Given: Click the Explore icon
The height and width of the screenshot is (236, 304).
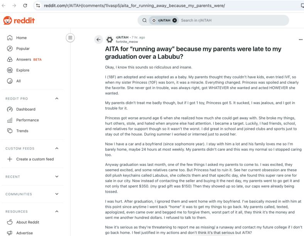Looking at the screenshot, I should [10, 70].
